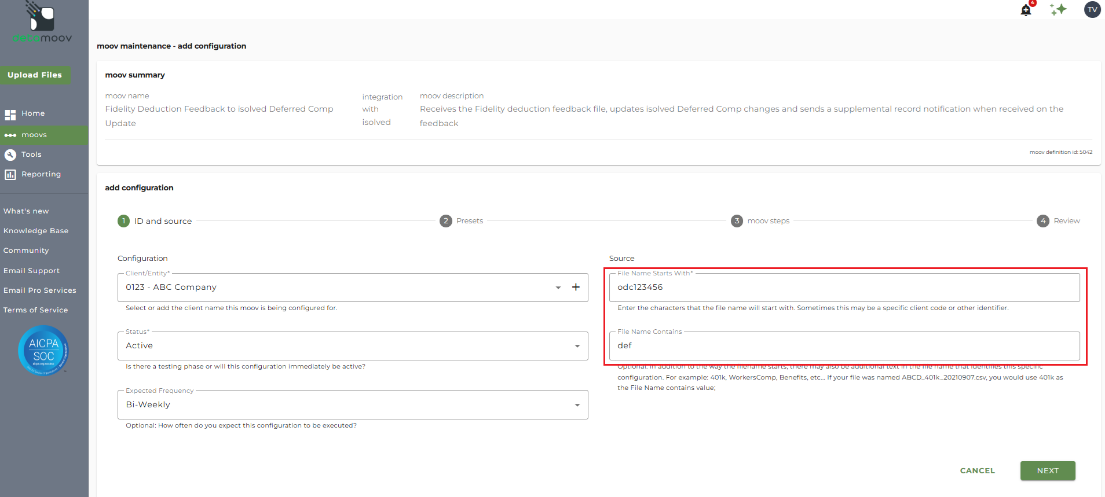Image resolution: width=1105 pixels, height=497 pixels.
Task: Click the NEXT button
Action: (x=1048, y=471)
